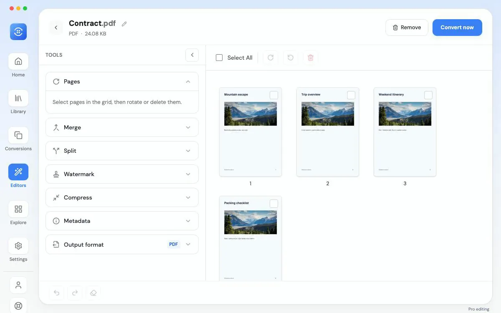Click the undo arrow in bottom bar
Viewport: 501px width, 313px height.
pyautogui.click(x=57, y=293)
